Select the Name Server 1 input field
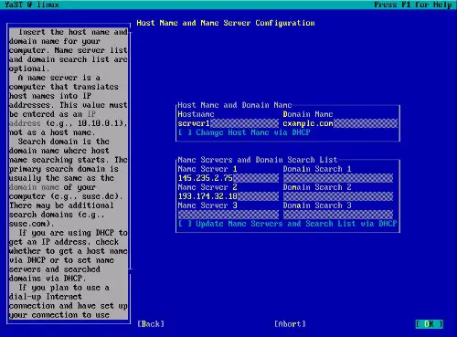The width and height of the screenshot is (457, 337). tap(228, 178)
